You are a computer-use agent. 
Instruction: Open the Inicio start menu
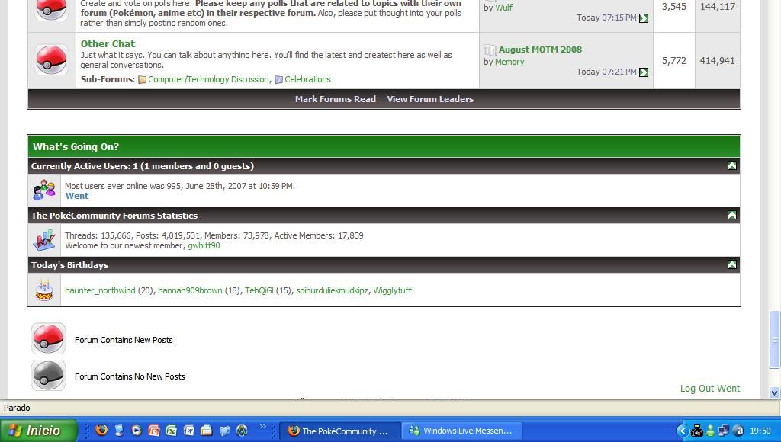coord(39,431)
